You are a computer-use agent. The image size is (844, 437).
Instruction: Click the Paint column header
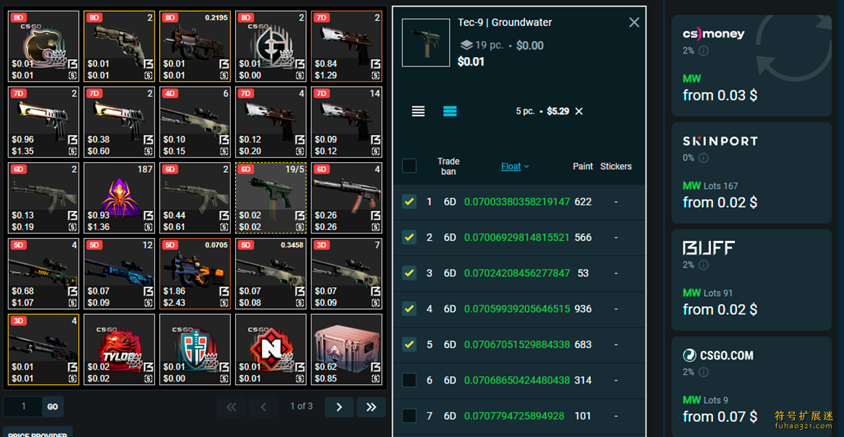pyautogui.click(x=583, y=166)
